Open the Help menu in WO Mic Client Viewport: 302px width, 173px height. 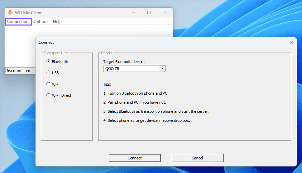57,22
